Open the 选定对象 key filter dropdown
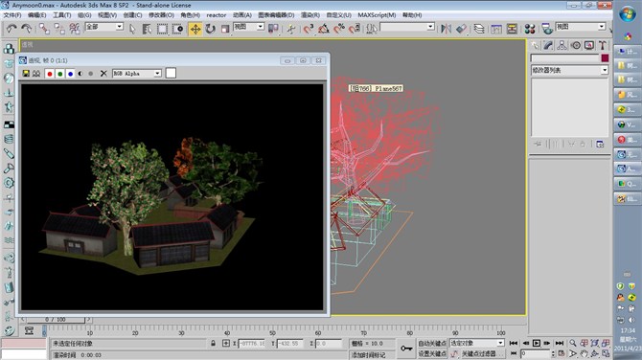 click(477, 343)
